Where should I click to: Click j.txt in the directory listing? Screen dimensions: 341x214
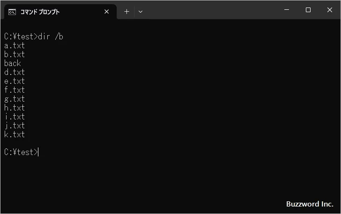(15, 125)
